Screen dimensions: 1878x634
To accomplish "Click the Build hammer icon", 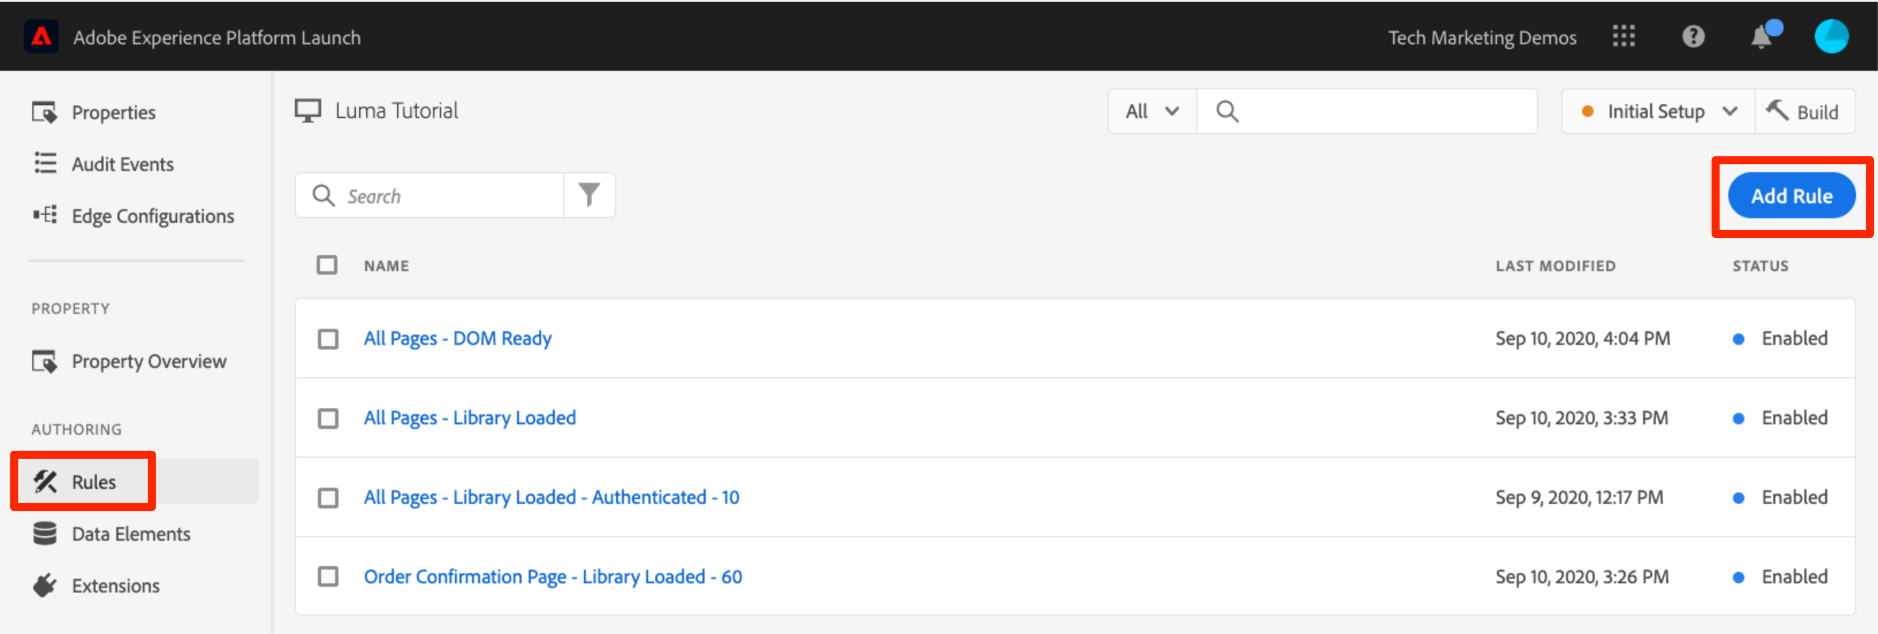I will click(x=1777, y=111).
